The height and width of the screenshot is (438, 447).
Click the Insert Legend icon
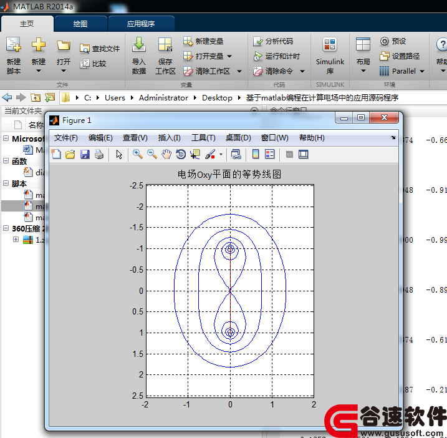270,154
